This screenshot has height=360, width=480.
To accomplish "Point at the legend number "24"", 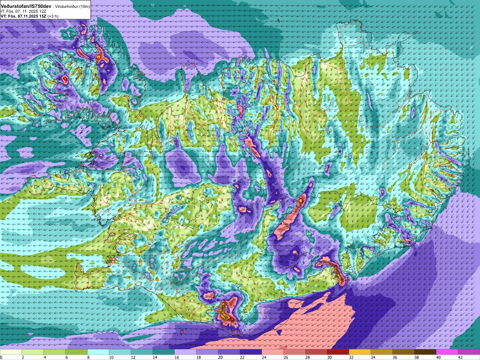I will [x=264, y=357].
